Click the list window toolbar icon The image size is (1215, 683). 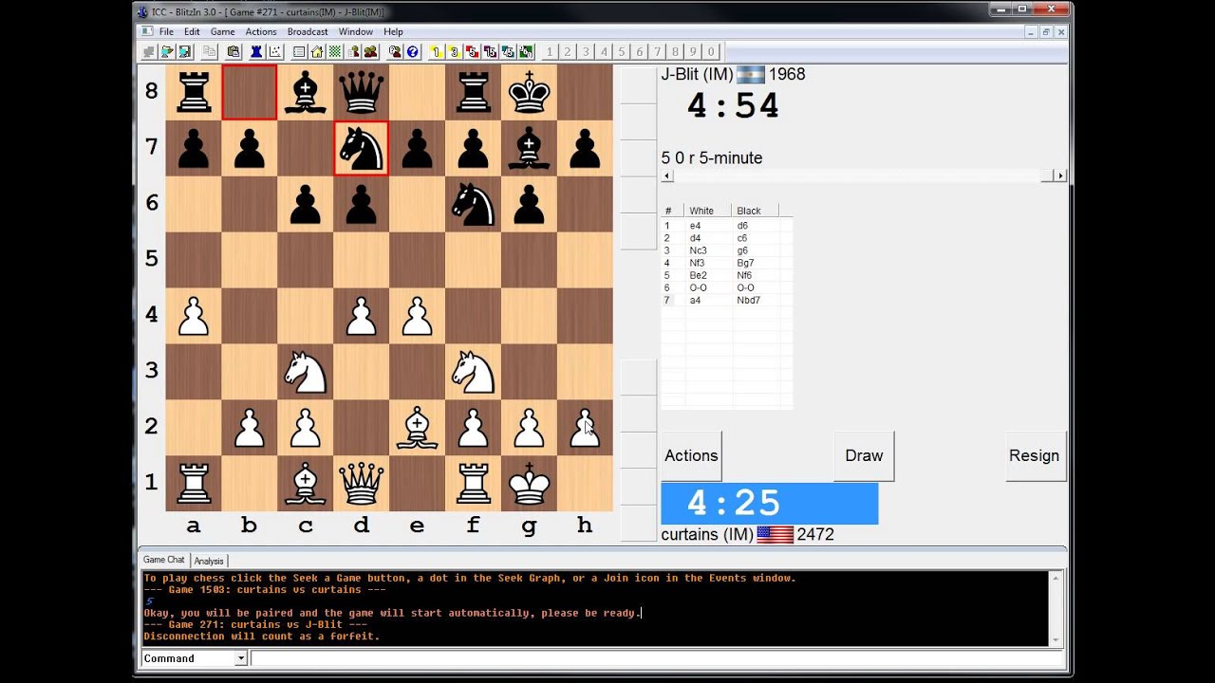click(x=299, y=52)
